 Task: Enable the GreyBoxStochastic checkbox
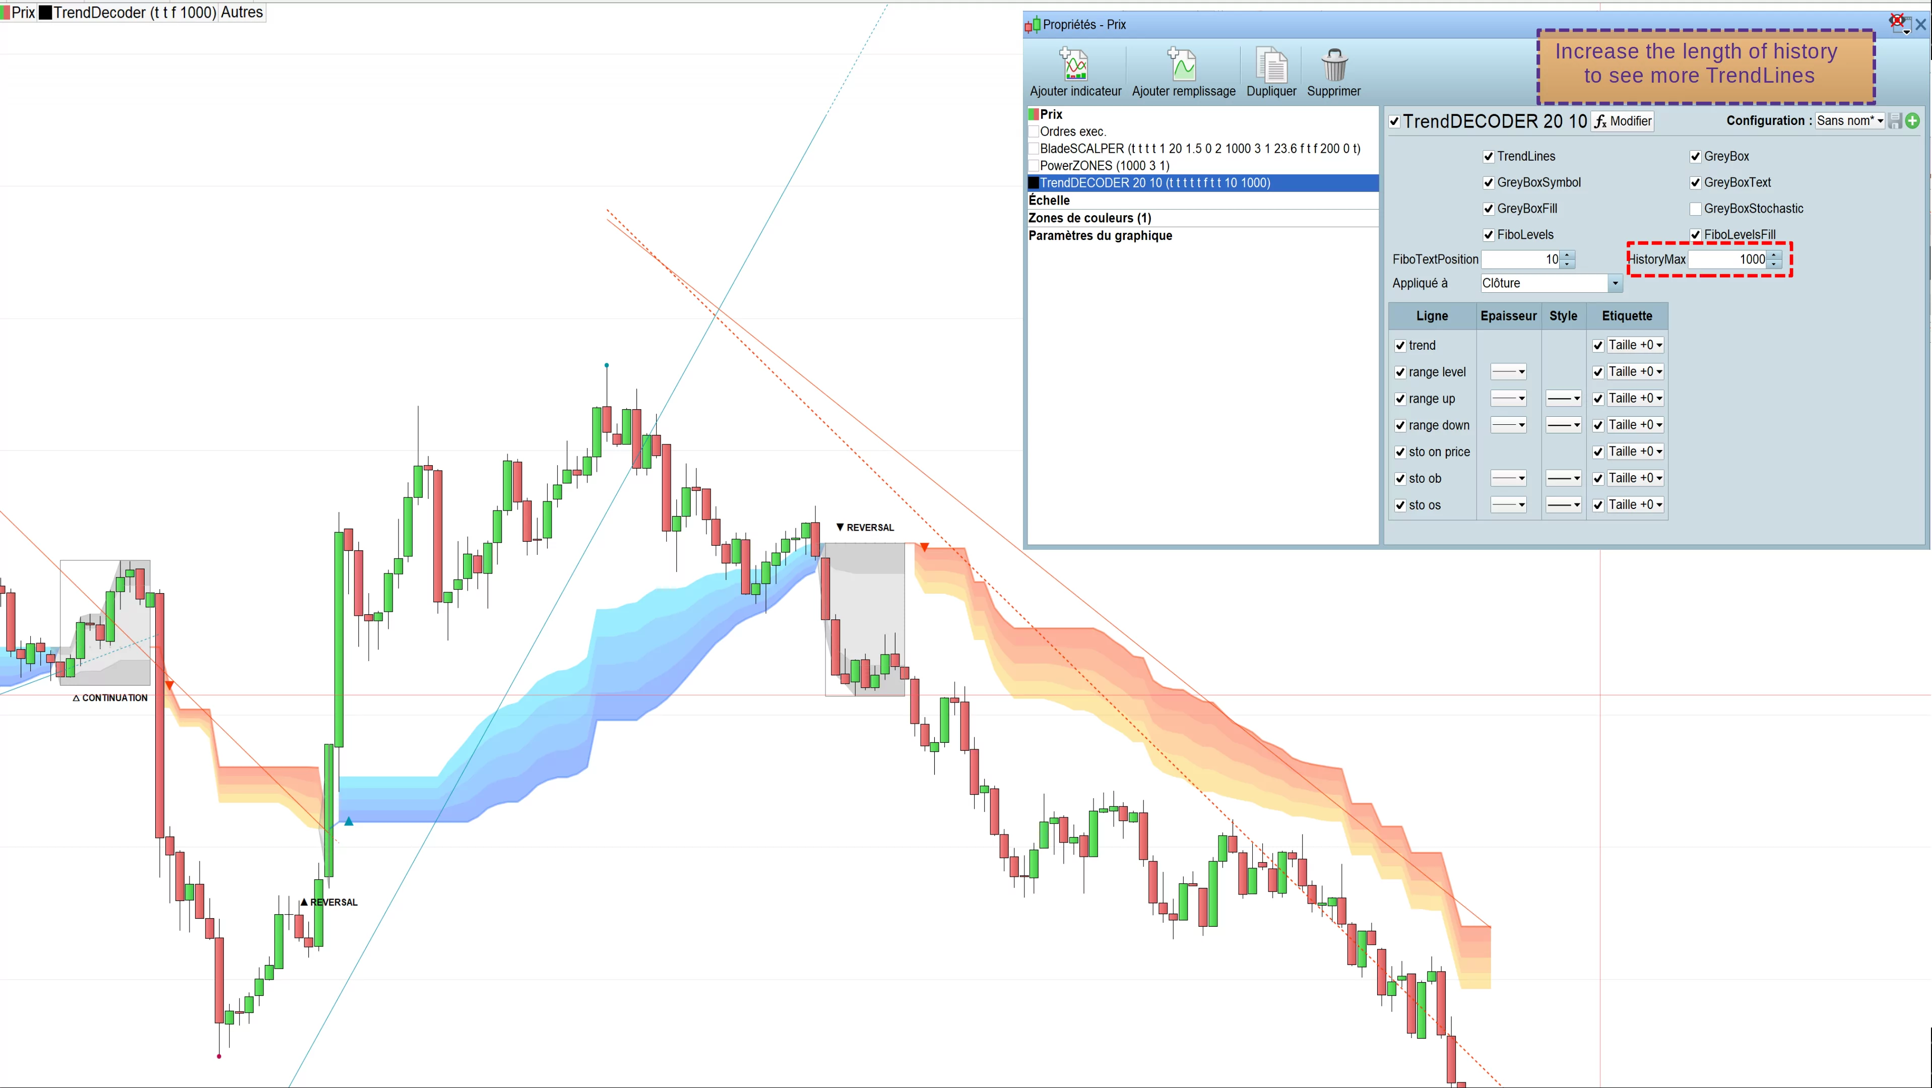pyautogui.click(x=1696, y=209)
